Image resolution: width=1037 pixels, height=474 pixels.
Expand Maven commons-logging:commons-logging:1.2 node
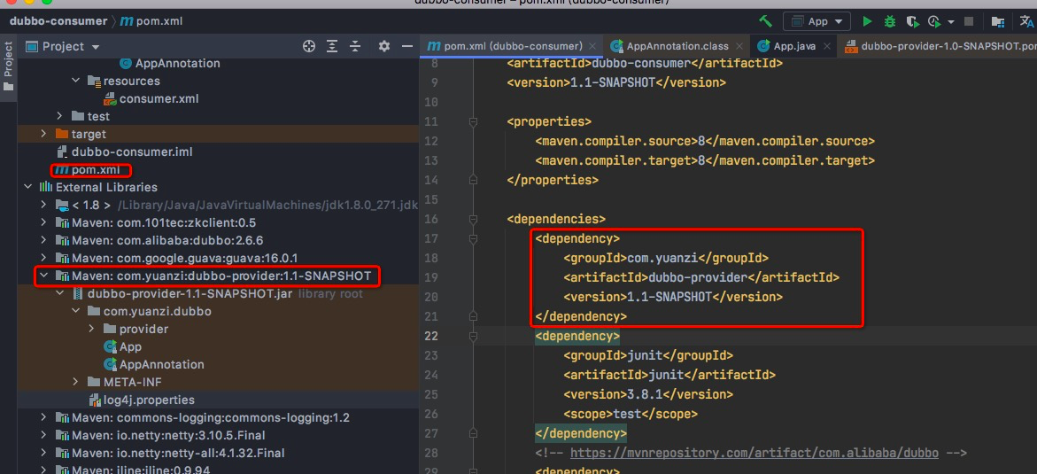click(43, 417)
